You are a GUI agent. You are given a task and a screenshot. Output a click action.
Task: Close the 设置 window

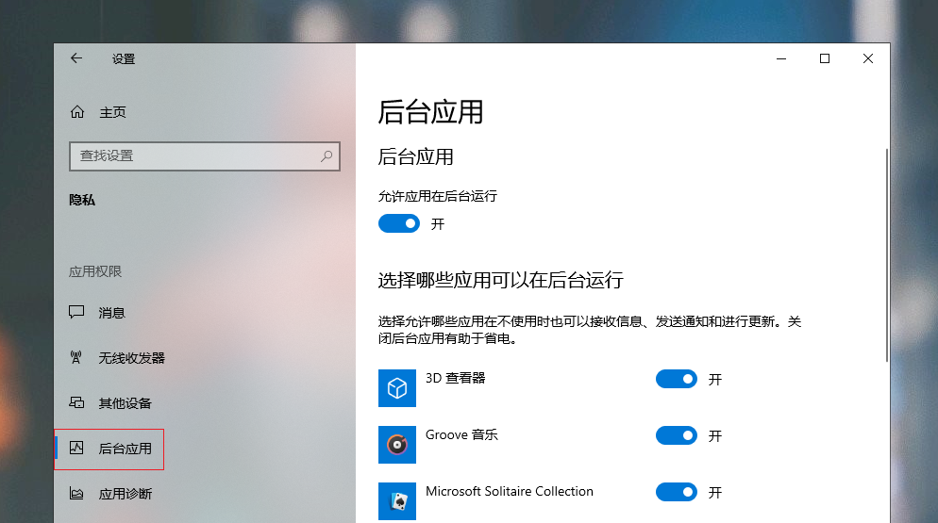point(868,58)
